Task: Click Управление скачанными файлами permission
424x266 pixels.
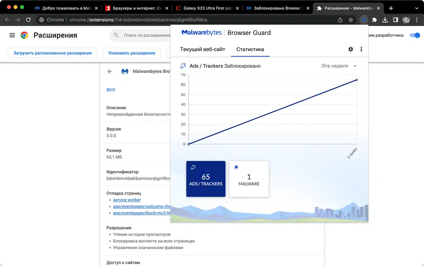Action: [148, 248]
